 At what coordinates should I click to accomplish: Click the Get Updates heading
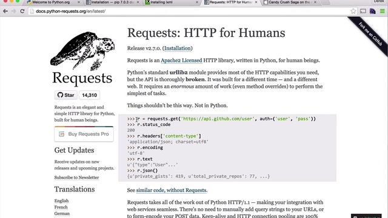pyautogui.click(x=74, y=150)
